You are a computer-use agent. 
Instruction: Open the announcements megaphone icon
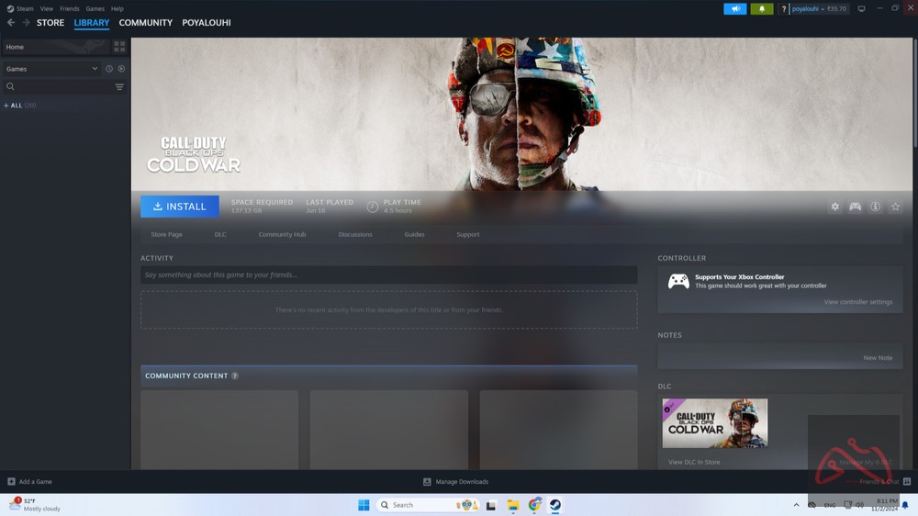[x=734, y=9]
